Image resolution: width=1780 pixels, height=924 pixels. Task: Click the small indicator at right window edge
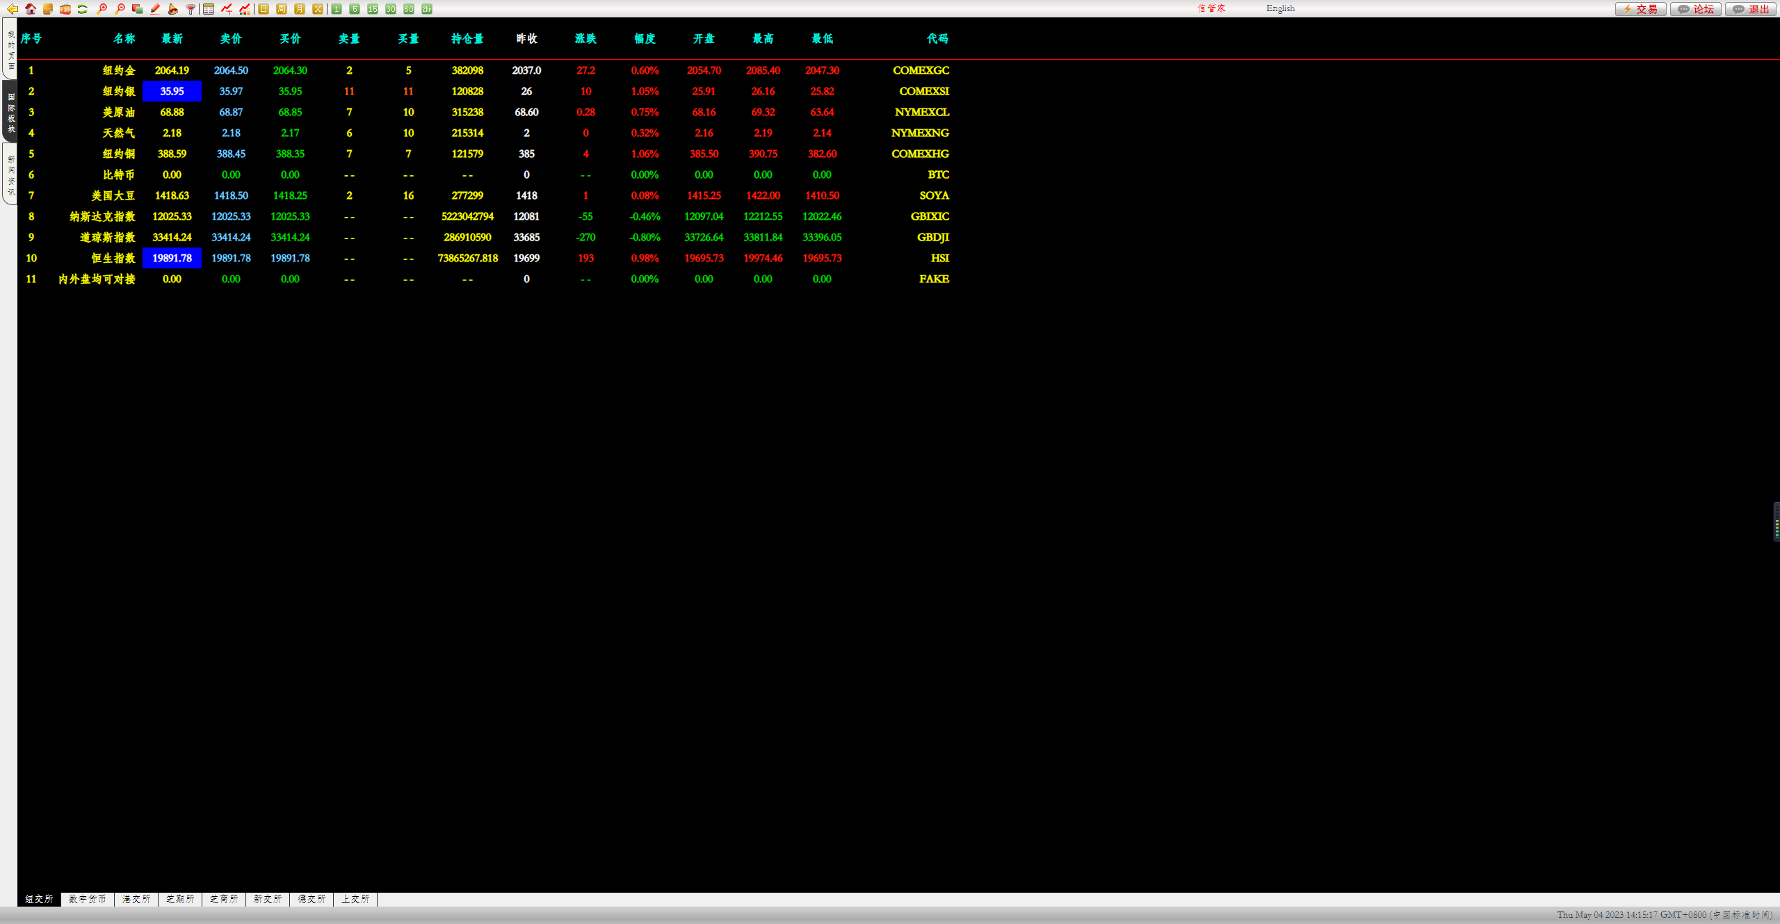click(x=1777, y=521)
